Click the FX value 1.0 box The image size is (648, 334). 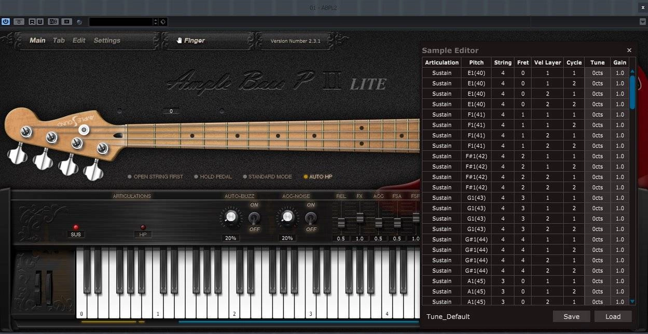pos(360,239)
